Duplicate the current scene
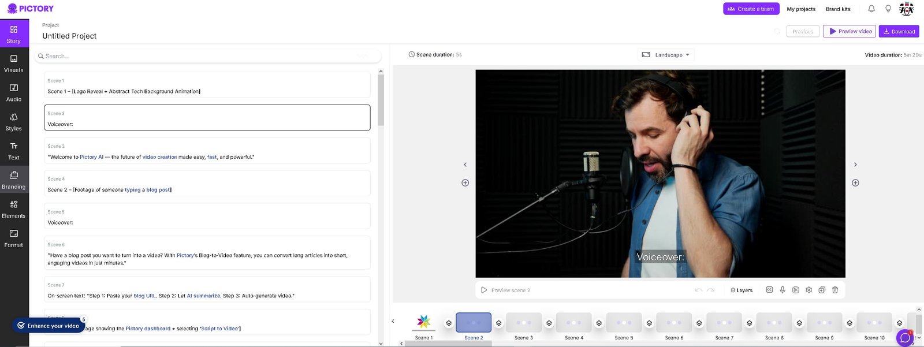The width and height of the screenshot is (924, 347). click(822, 290)
